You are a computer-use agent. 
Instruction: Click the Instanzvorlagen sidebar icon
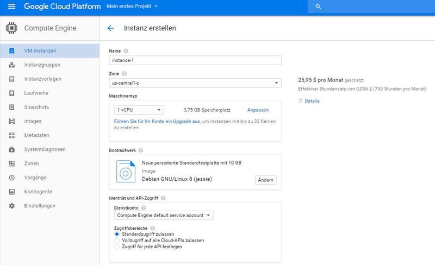pos(11,79)
